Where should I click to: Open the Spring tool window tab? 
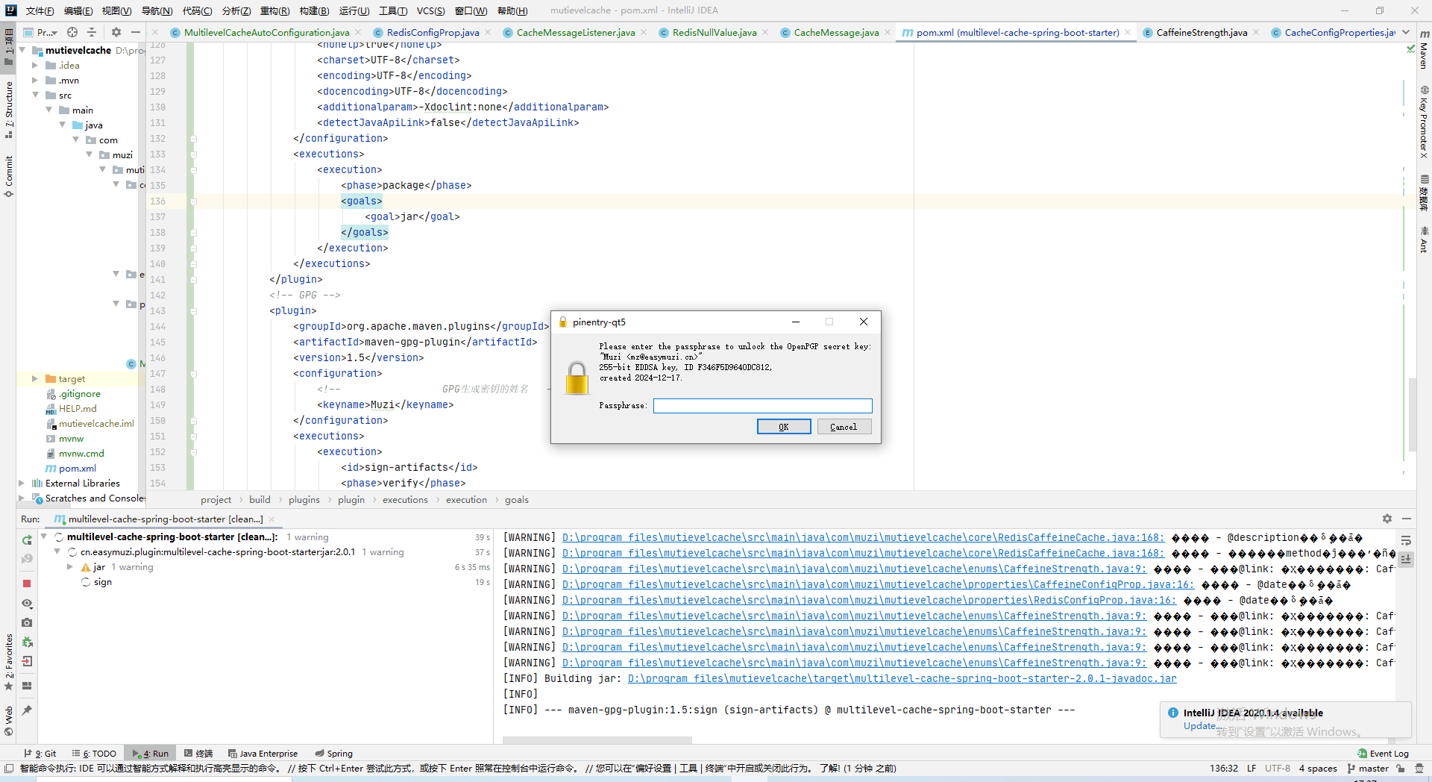click(333, 754)
